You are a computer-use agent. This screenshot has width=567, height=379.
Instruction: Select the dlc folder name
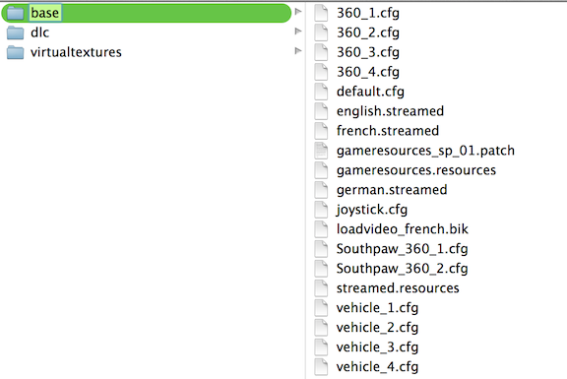coord(39,32)
